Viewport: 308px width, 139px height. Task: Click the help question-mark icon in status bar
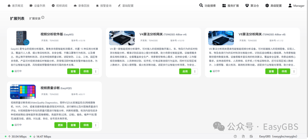pos(235,136)
